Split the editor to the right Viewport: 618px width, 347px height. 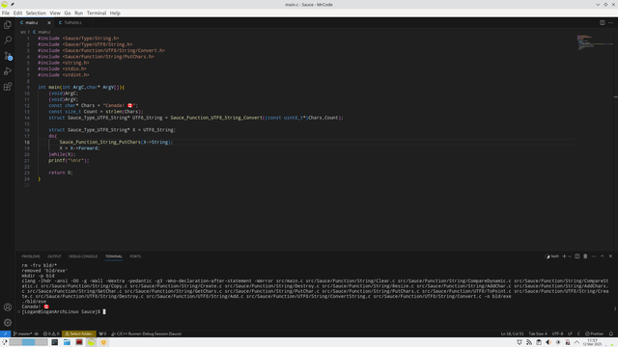[x=603, y=23]
